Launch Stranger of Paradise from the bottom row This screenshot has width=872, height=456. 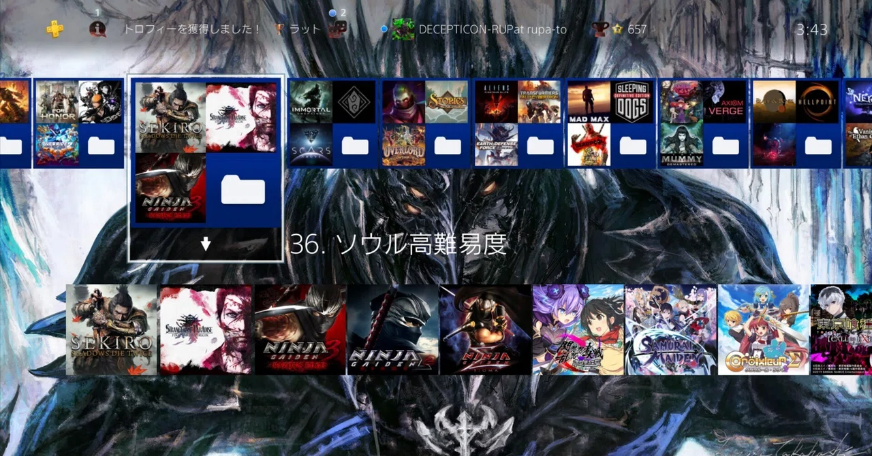pos(206,329)
